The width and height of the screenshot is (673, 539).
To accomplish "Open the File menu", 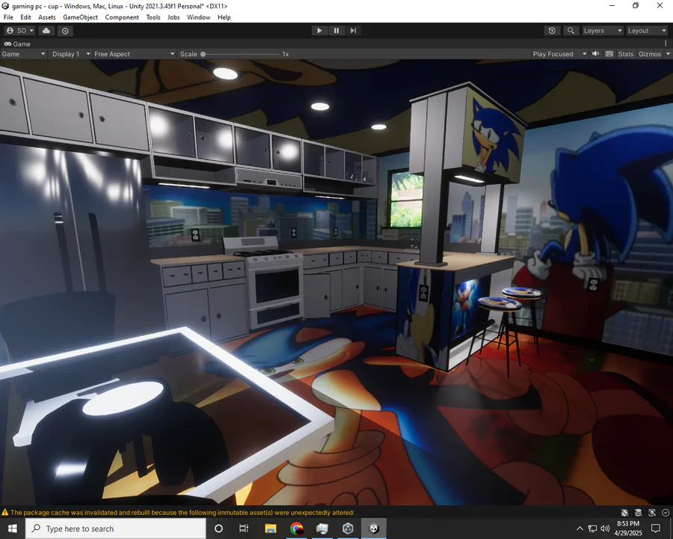I will [x=8, y=17].
